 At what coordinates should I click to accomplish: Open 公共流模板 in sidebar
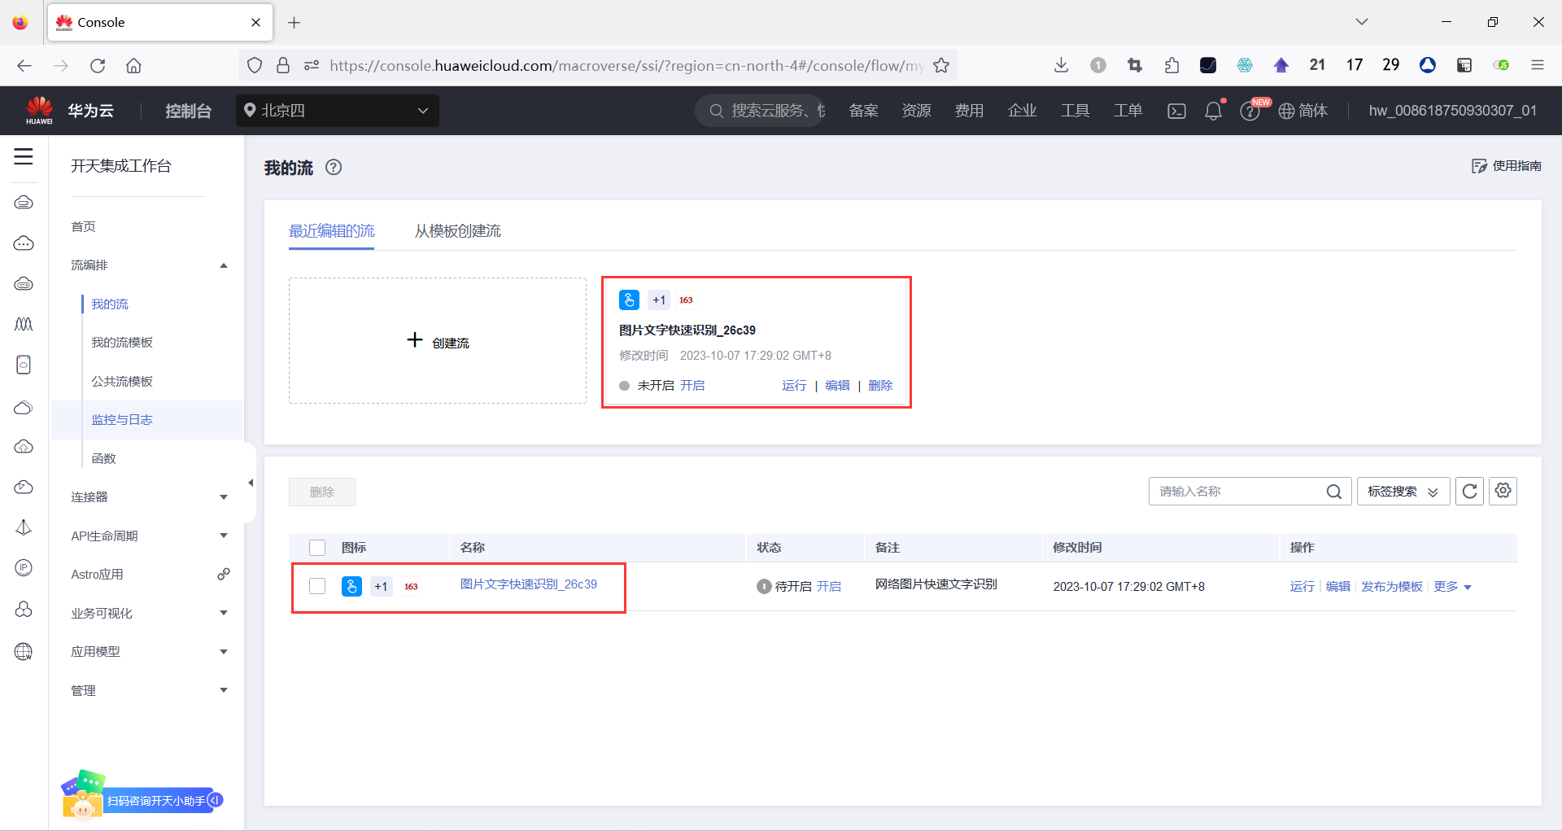click(x=122, y=381)
